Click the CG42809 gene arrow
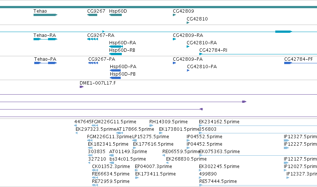Screen dimensions: 317x187 [174, 15]
